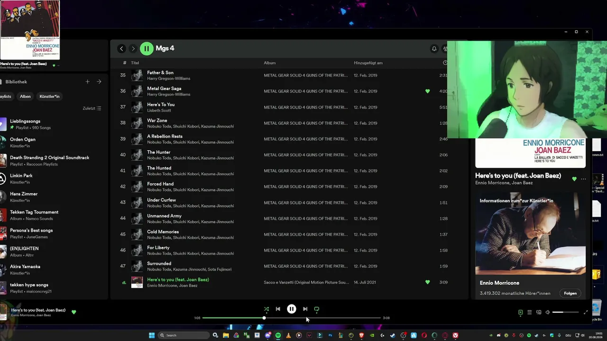Unlike Here's to you in the track list

click(427, 282)
